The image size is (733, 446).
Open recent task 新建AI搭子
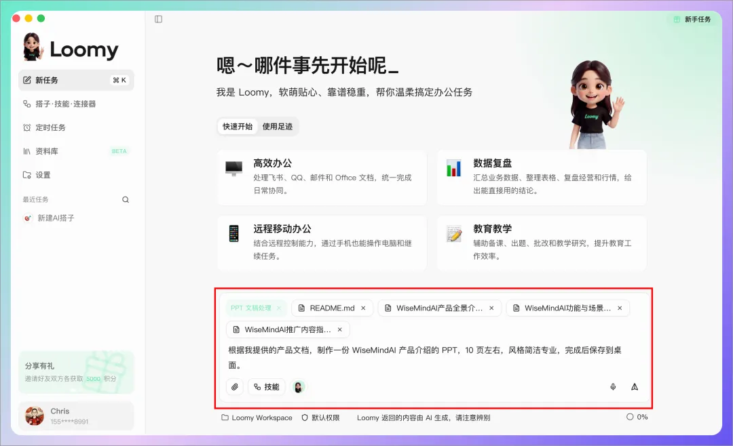(x=76, y=218)
